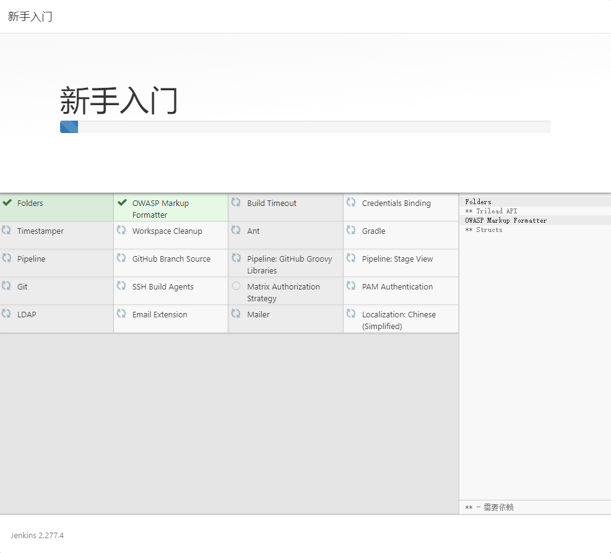Select Folders entry in the install log
Image resolution: width=611 pixels, height=553 pixels.
point(477,201)
